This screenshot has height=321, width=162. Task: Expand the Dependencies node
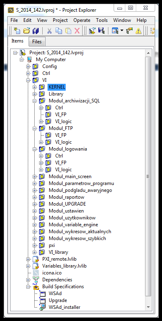pyautogui.click(x=28, y=280)
